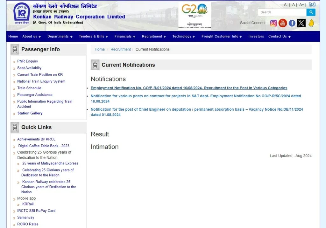Open the X (Twitter) social icon
This screenshot has height=228, width=326.
[x=301, y=23]
